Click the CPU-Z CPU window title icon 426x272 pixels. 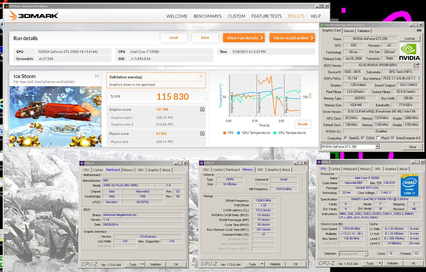[319, 162]
